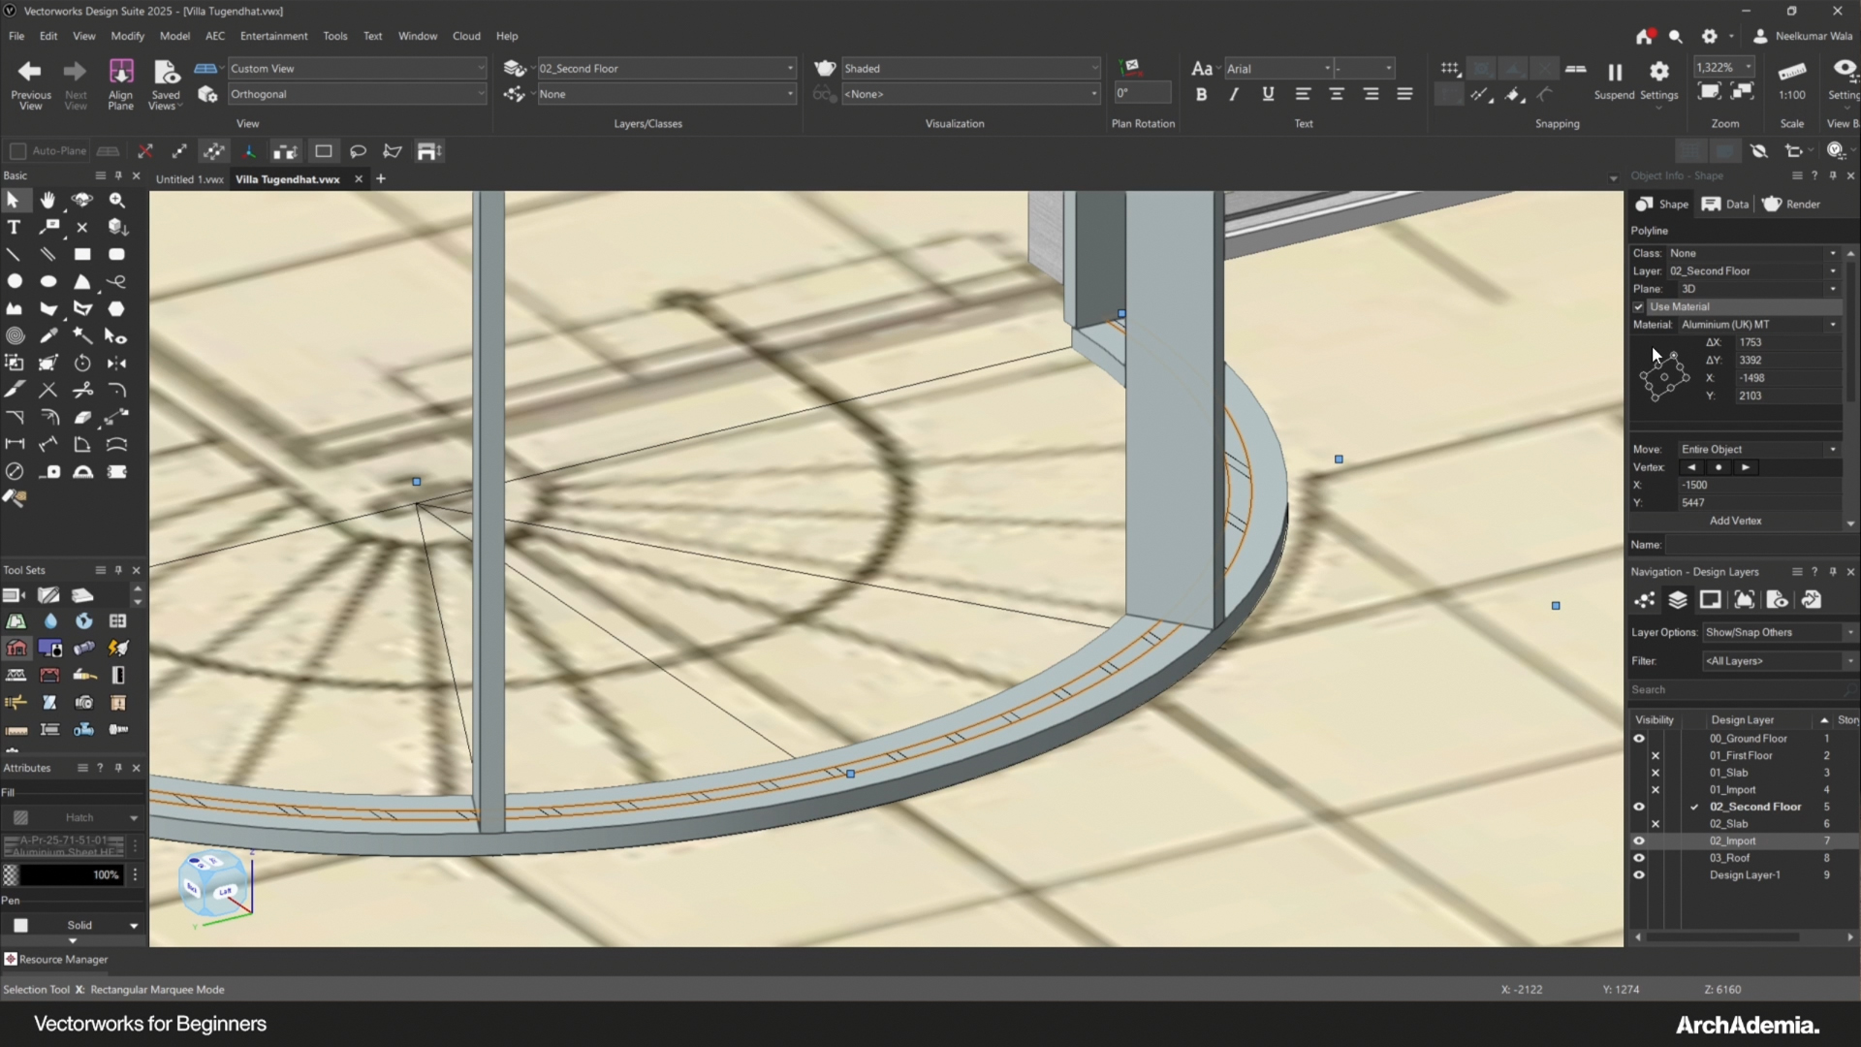Select the Text tool in Basic palette

pos(14,227)
